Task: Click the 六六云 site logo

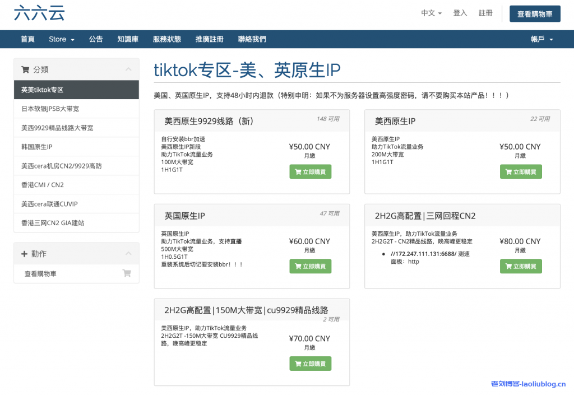Action: click(x=39, y=13)
